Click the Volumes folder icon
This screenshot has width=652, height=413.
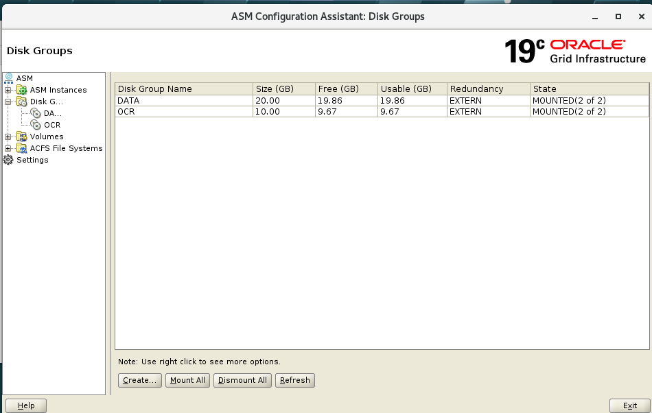(22, 137)
